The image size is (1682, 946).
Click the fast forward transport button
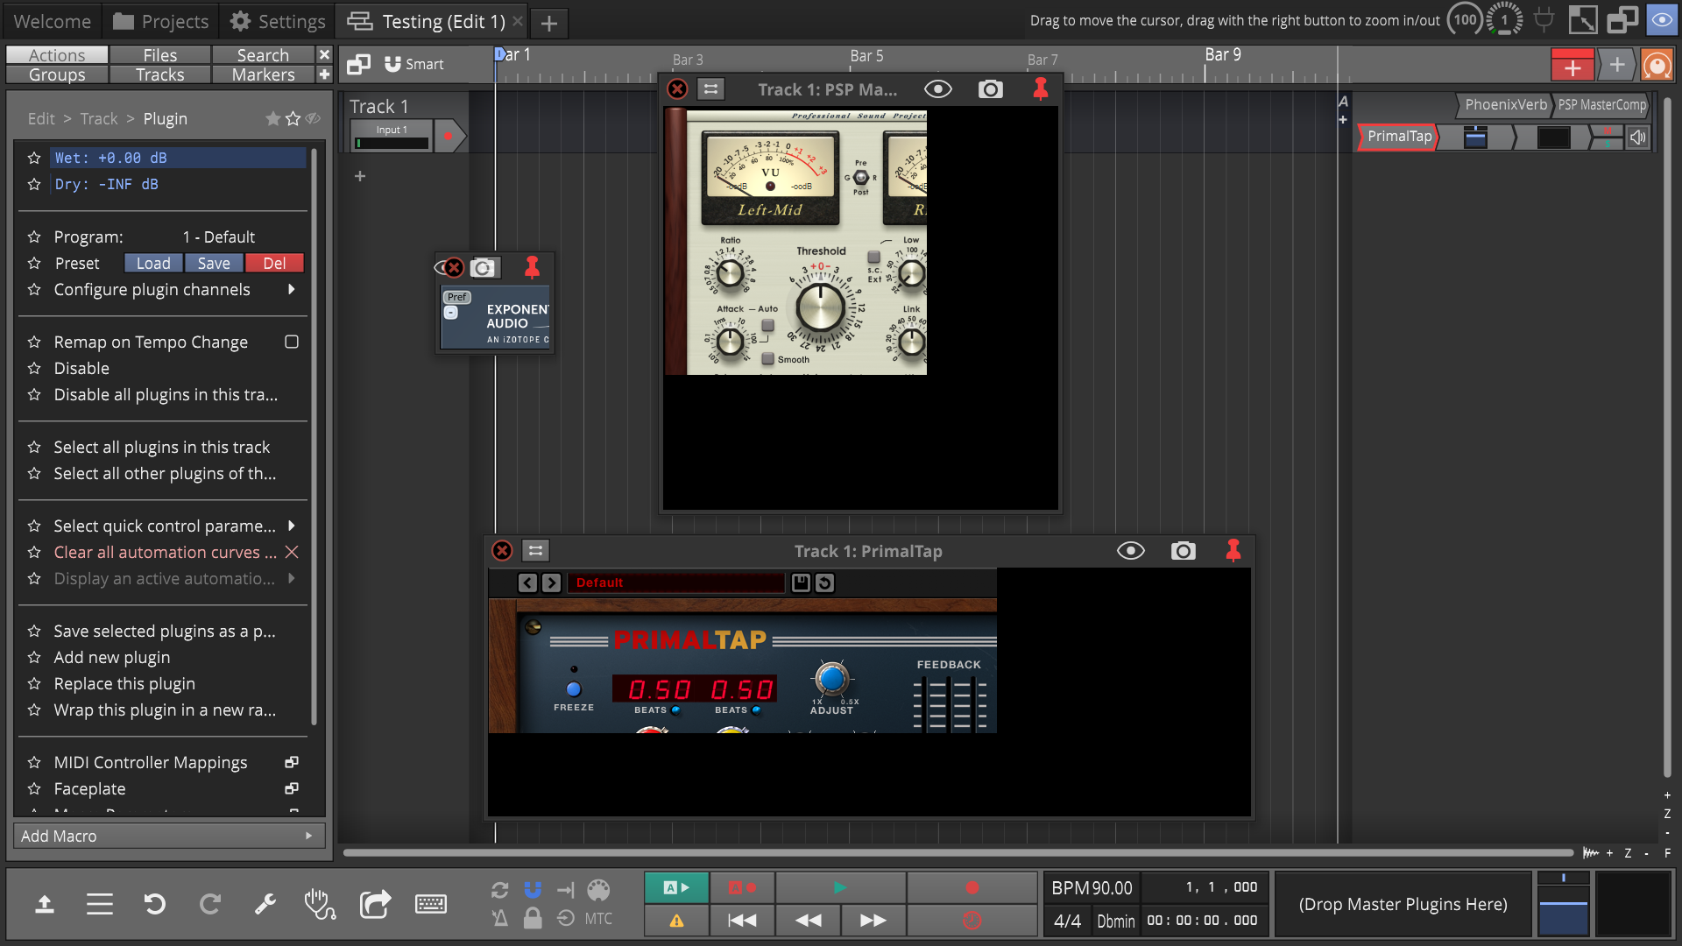tap(873, 921)
